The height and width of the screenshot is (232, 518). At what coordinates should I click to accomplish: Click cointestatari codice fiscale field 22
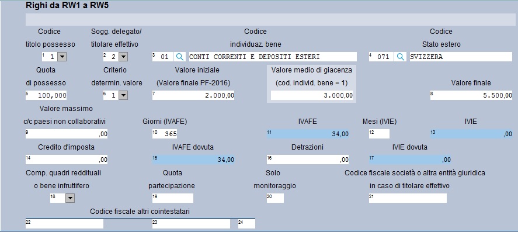tap(64, 224)
